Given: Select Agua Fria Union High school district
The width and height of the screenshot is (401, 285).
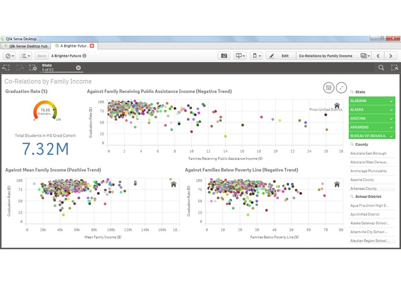Looking at the screenshot, I should pyautogui.click(x=372, y=205).
